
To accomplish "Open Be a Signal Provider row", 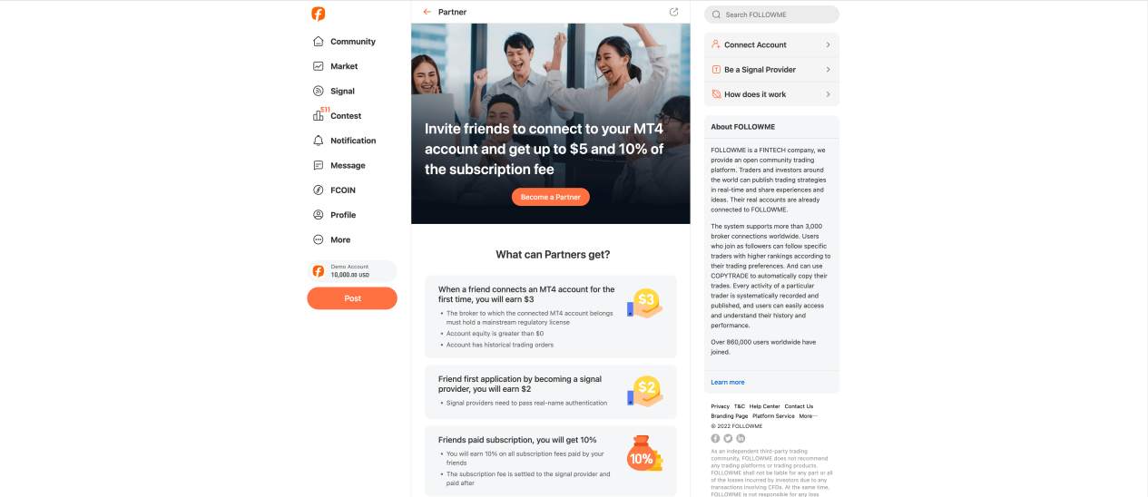I will click(771, 70).
